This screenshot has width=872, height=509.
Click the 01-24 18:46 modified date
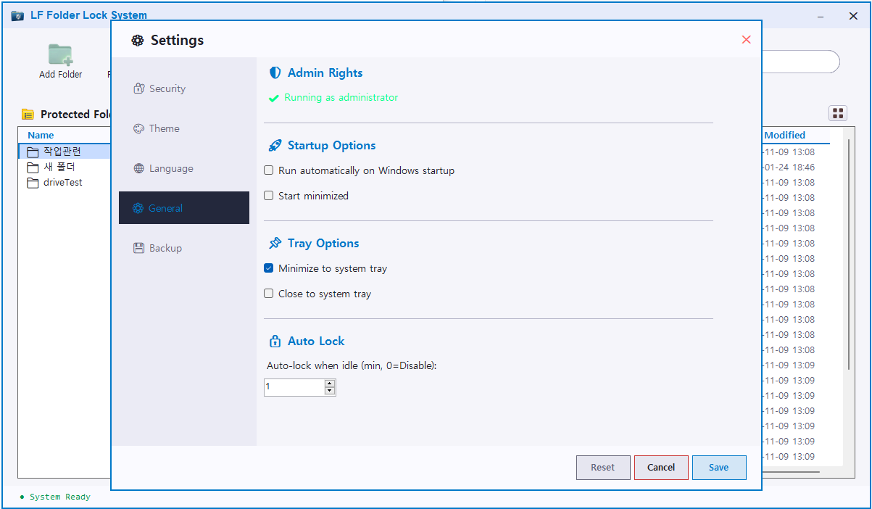(789, 167)
